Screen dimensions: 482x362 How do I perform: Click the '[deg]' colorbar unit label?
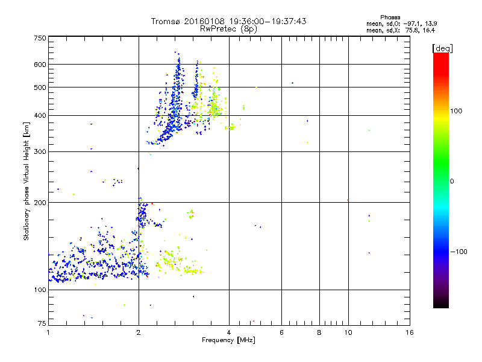[x=442, y=48]
